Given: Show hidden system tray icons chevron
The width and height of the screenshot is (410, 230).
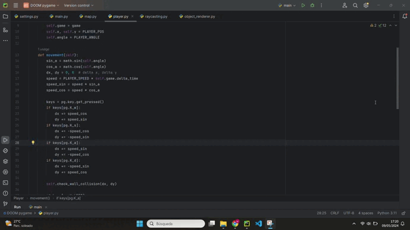Looking at the screenshot, I should [x=354, y=223].
